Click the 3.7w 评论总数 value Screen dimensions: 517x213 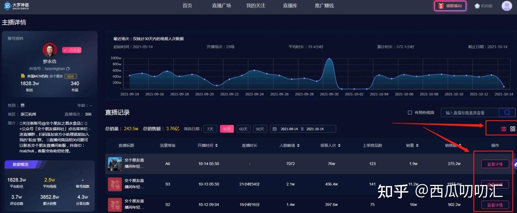point(16,197)
